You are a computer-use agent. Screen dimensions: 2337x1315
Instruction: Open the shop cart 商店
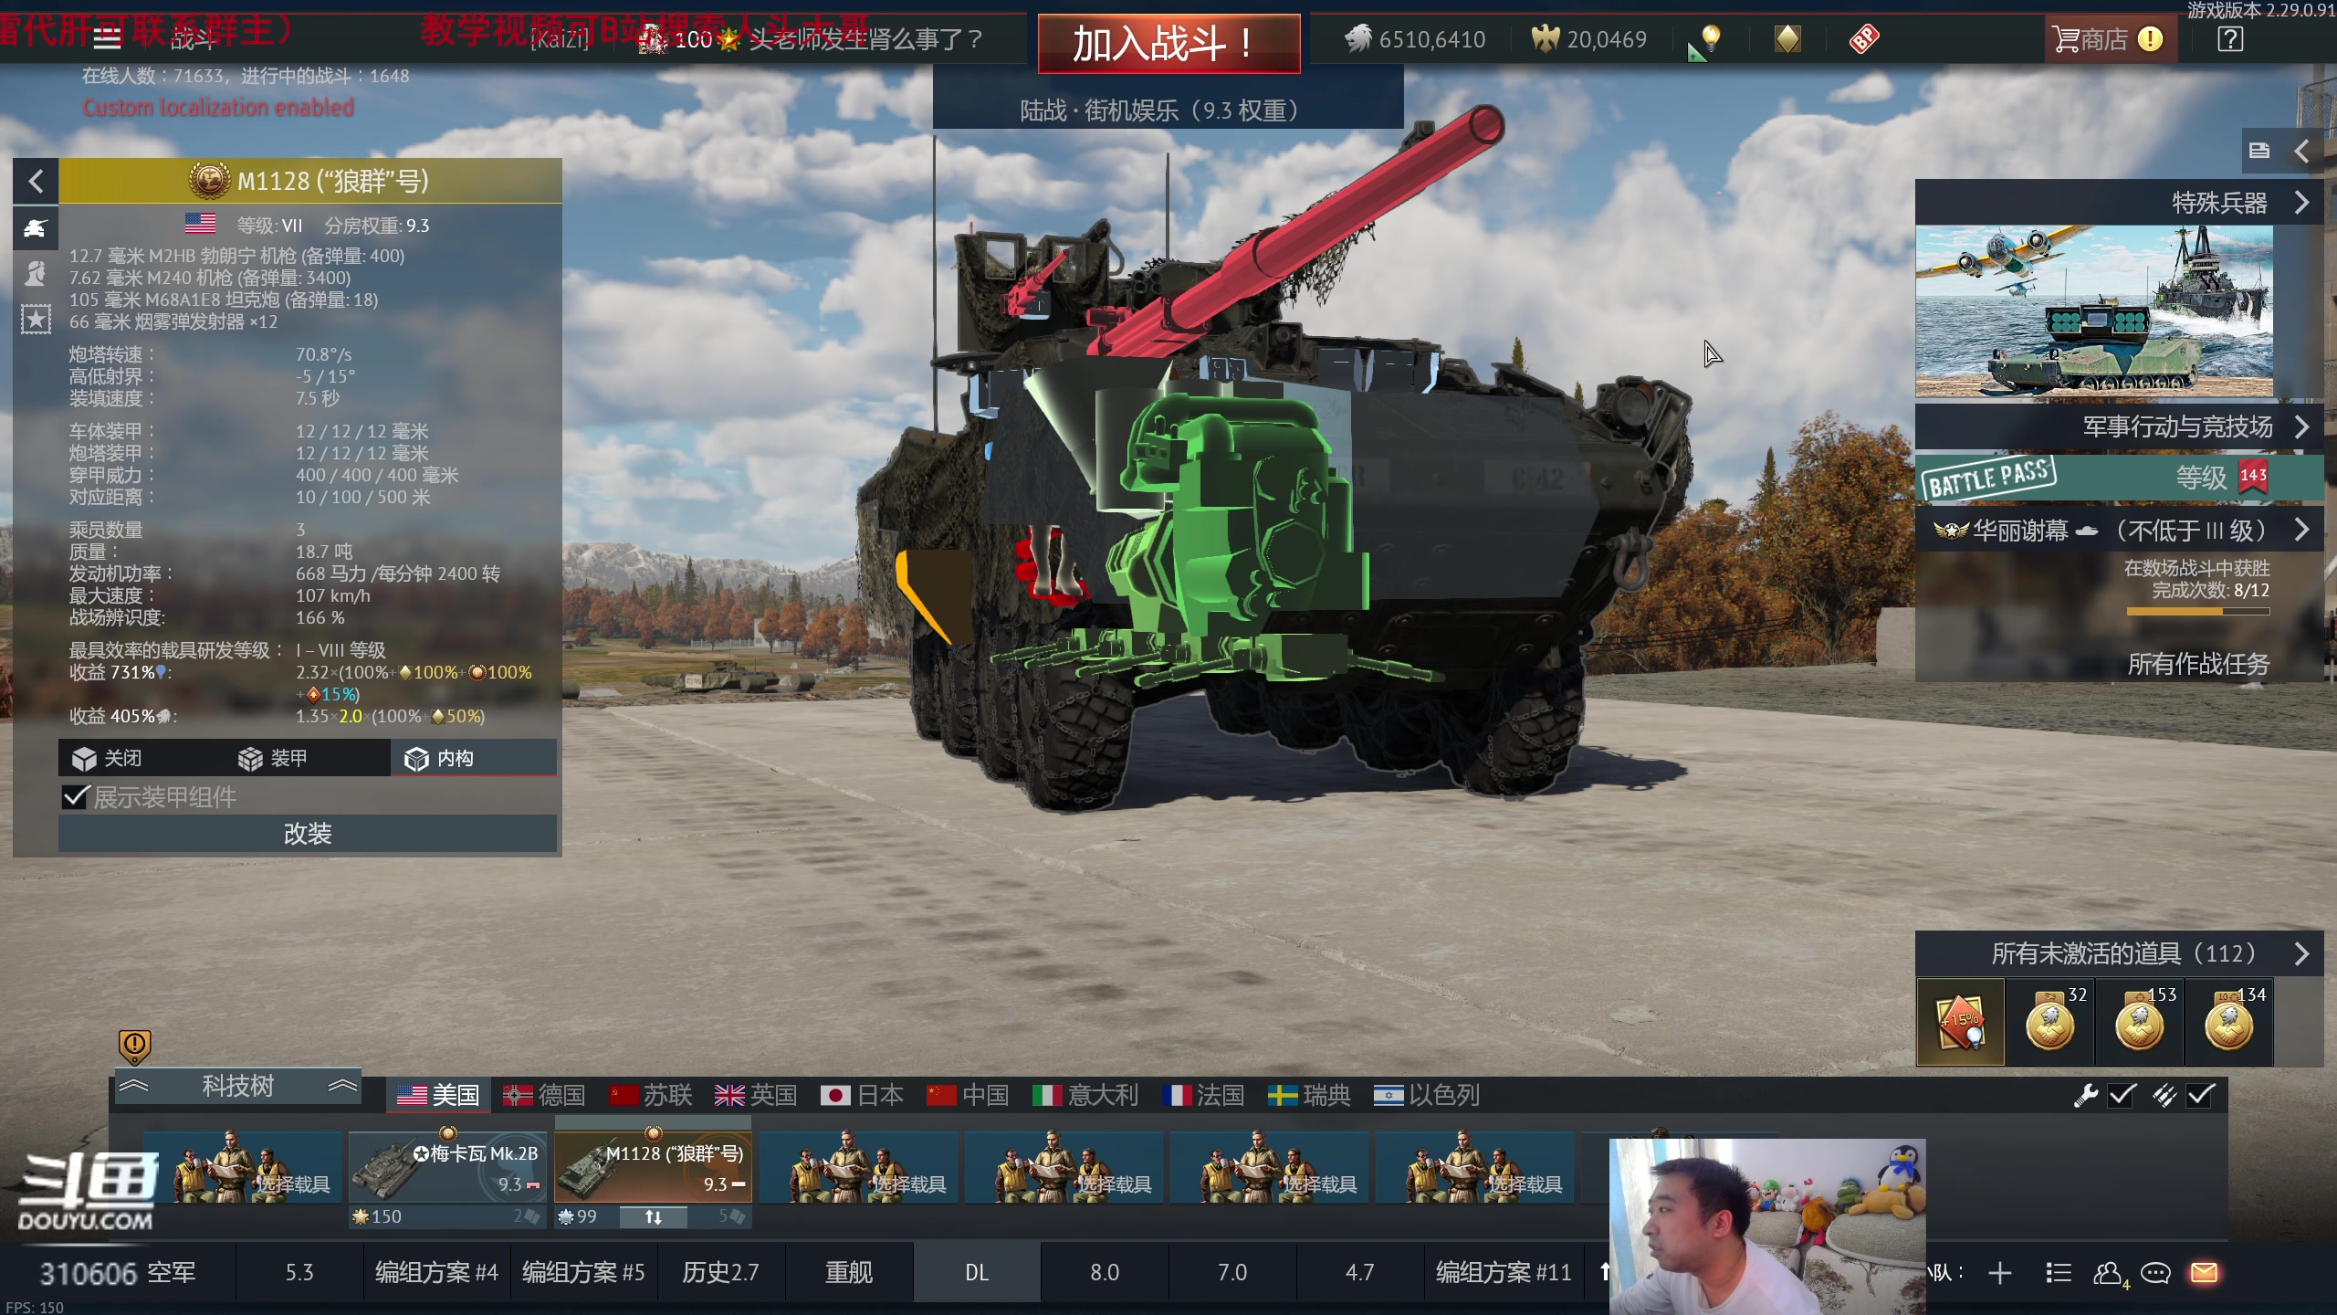(2110, 39)
